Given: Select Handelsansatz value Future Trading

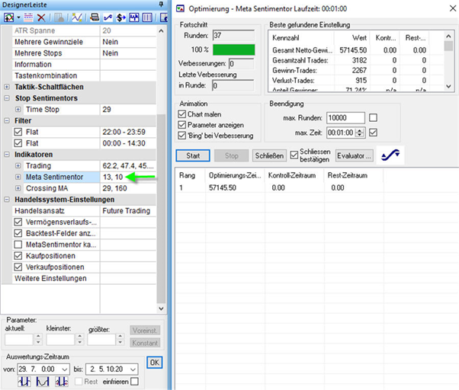Looking at the screenshot, I should pyautogui.click(x=128, y=211).
